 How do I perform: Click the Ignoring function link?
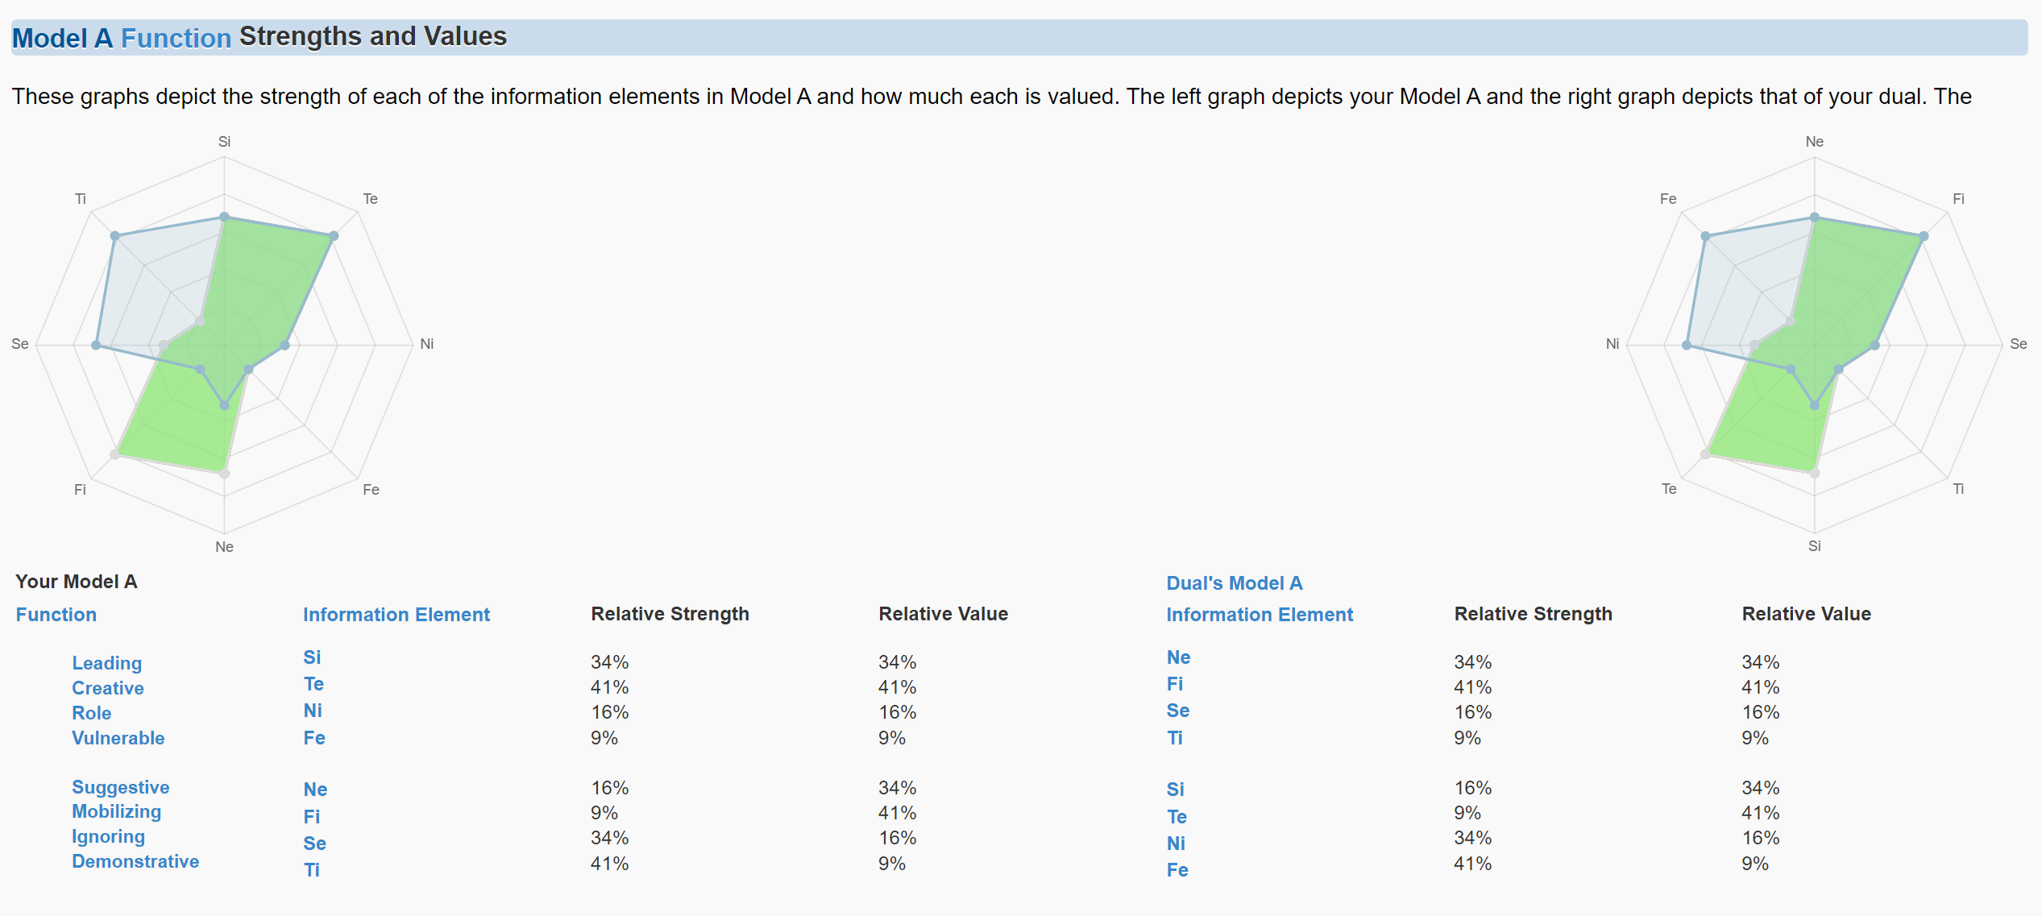pos(108,836)
